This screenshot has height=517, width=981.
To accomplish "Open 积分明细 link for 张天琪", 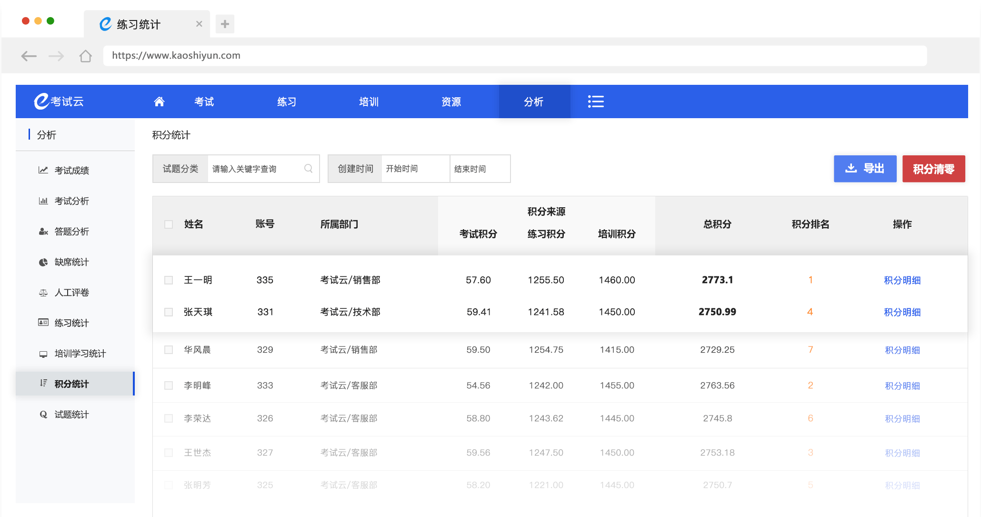I will 902,312.
